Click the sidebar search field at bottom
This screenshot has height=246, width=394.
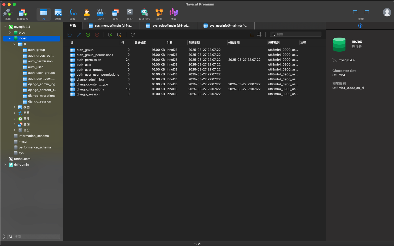click(34, 237)
